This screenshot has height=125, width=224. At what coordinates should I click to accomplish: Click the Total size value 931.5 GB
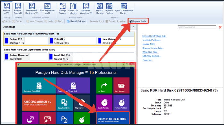click(168, 106)
